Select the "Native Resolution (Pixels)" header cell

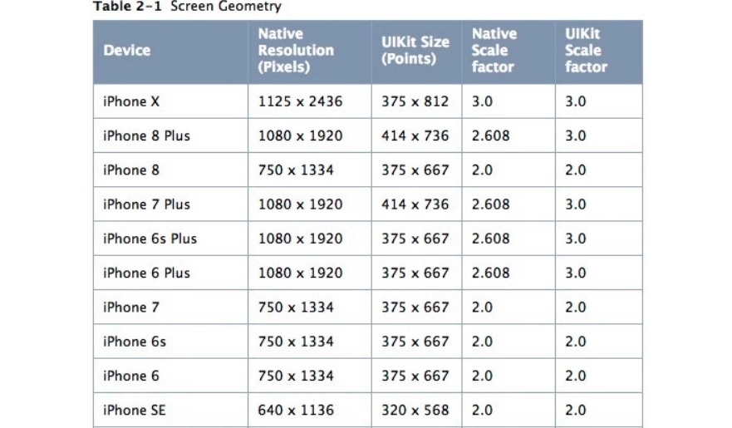point(296,51)
